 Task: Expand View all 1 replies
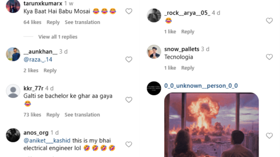[x=58, y=37]
